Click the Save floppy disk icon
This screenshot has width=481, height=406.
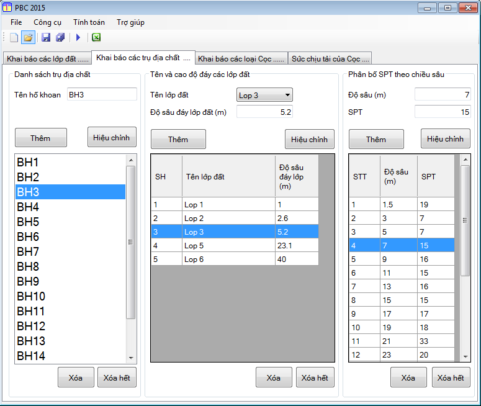[46, 37]
